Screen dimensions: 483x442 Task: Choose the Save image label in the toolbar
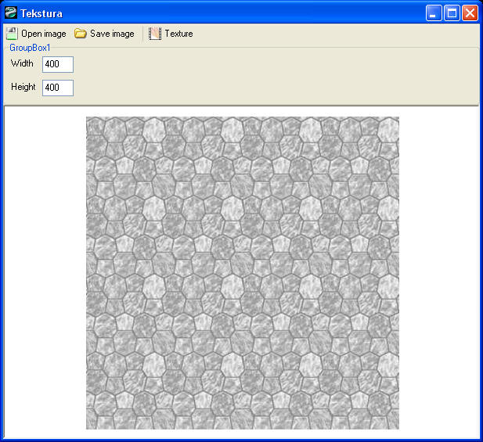pos(112,34)
